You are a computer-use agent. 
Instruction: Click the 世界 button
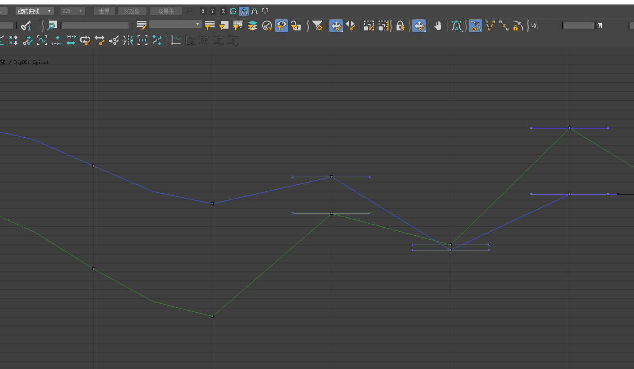(104, 11)
